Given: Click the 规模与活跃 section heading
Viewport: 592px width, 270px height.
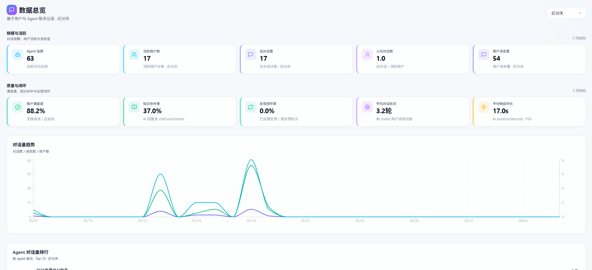Looking at the screenshot, I should click(17, 33).
